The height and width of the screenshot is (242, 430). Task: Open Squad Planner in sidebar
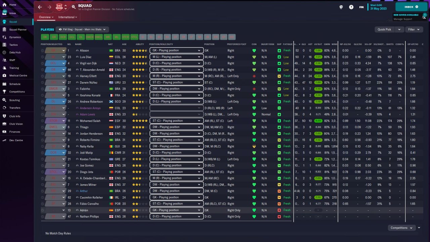click(18, 30)
